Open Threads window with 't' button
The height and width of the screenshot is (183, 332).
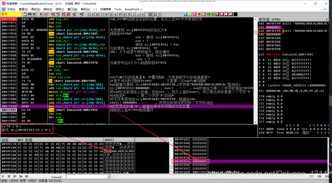click(x=102, y=14)
